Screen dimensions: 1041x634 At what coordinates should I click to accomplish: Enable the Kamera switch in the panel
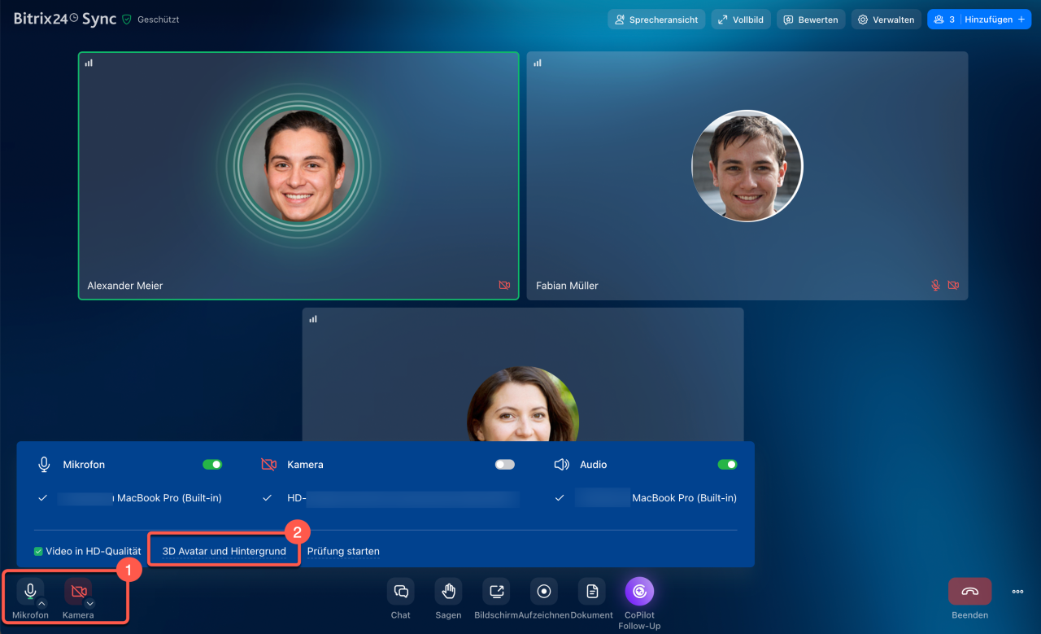click(505, 465)
